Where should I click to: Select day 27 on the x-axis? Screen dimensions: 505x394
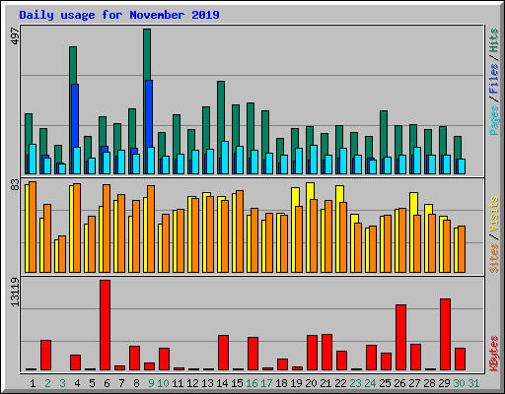point(414,383)
